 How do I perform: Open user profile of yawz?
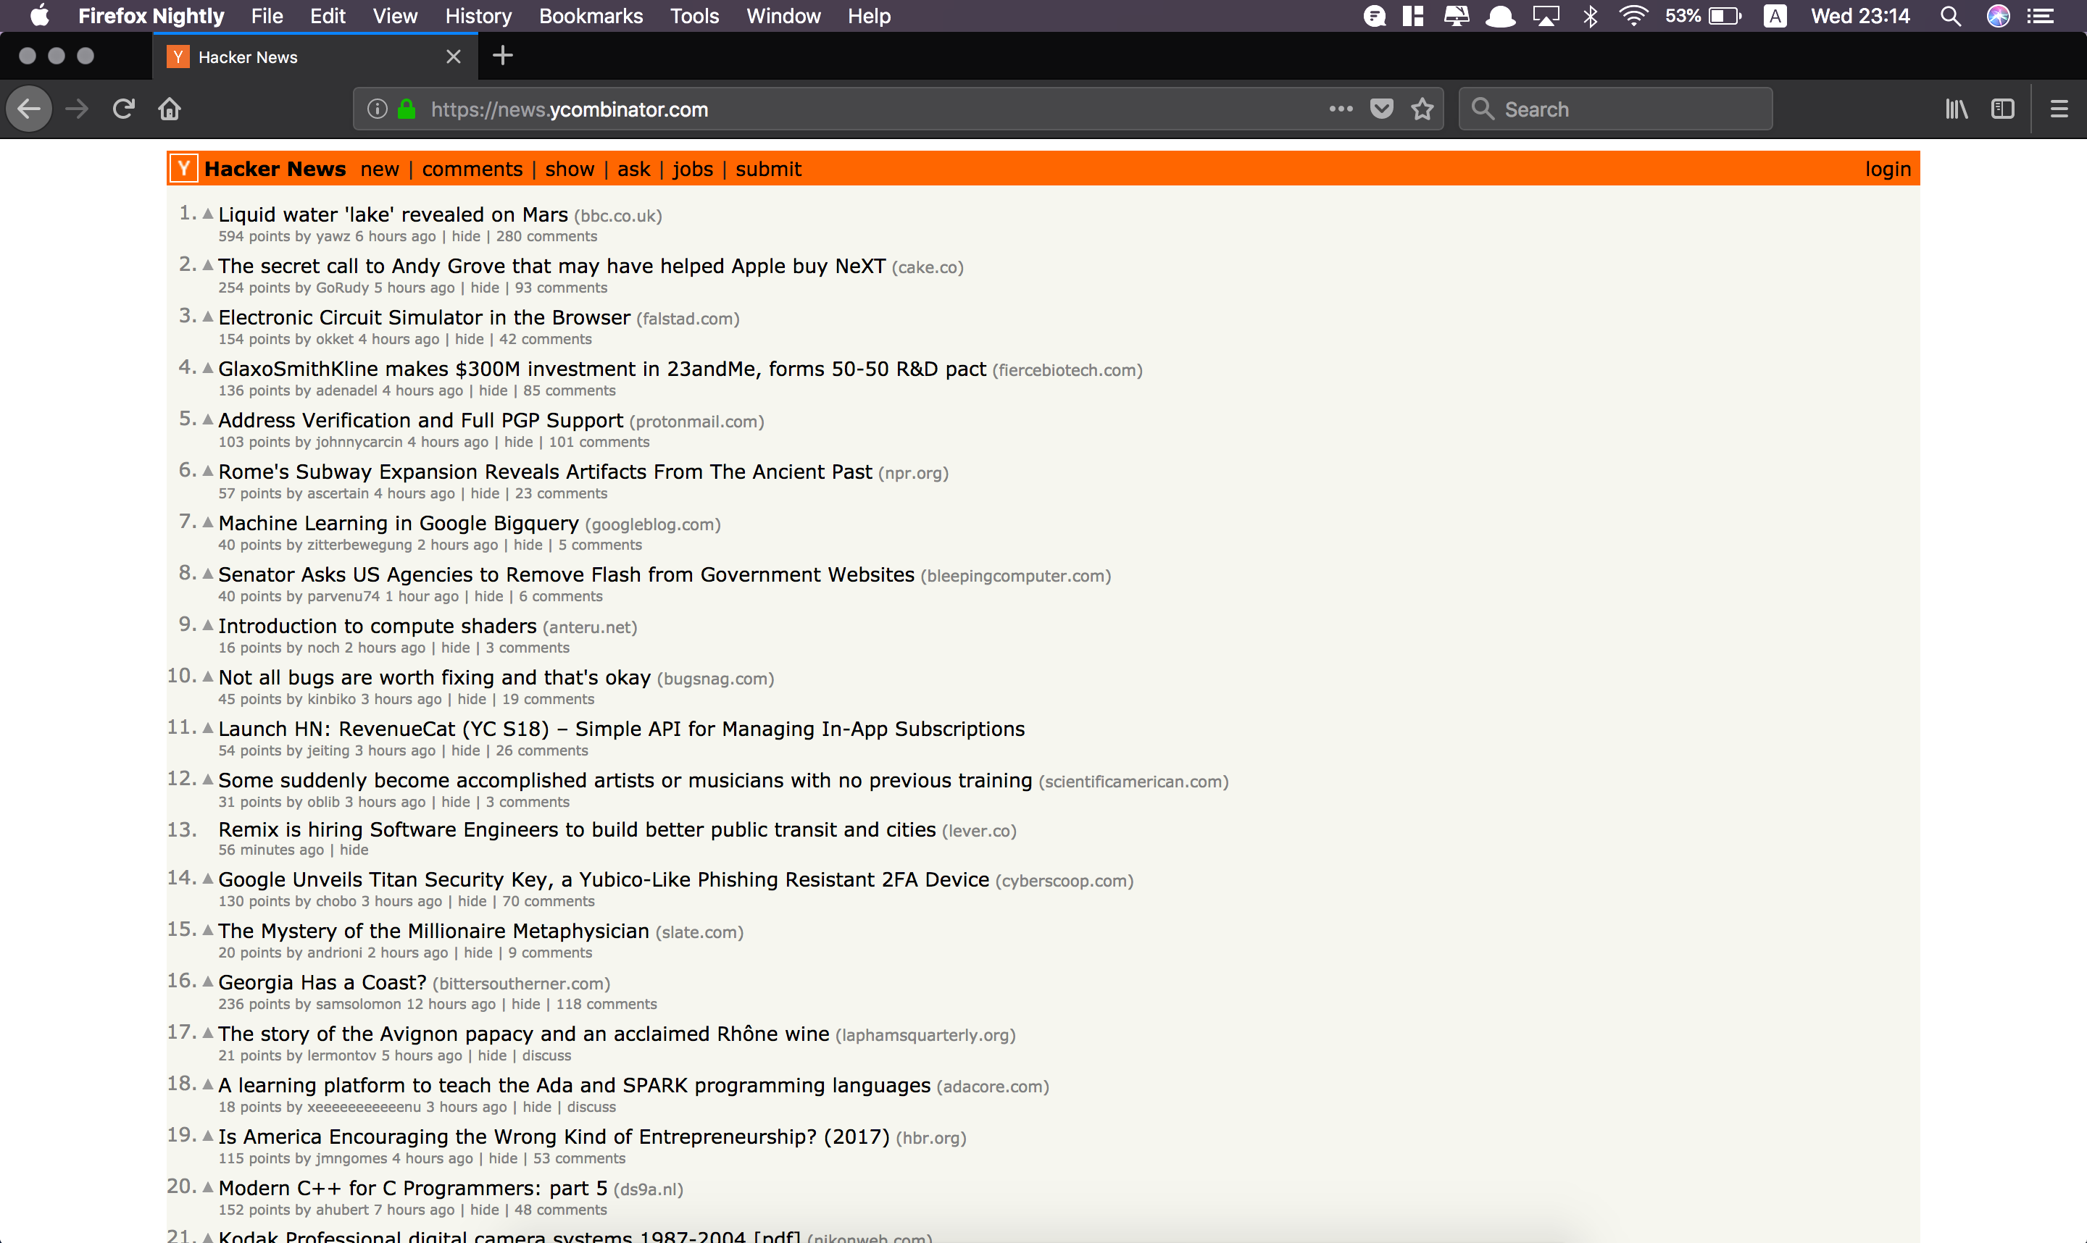[x=333, y=236]
